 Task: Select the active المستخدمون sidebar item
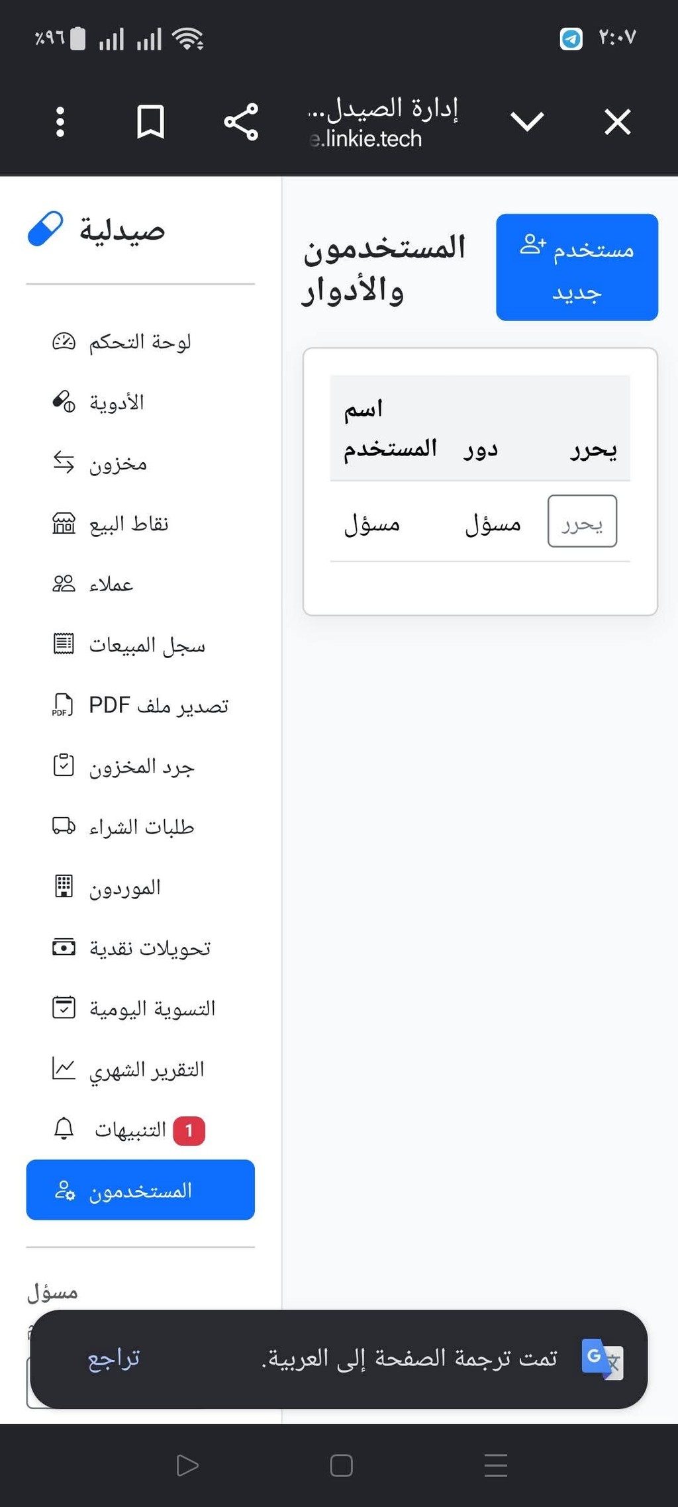(140, 1190)
